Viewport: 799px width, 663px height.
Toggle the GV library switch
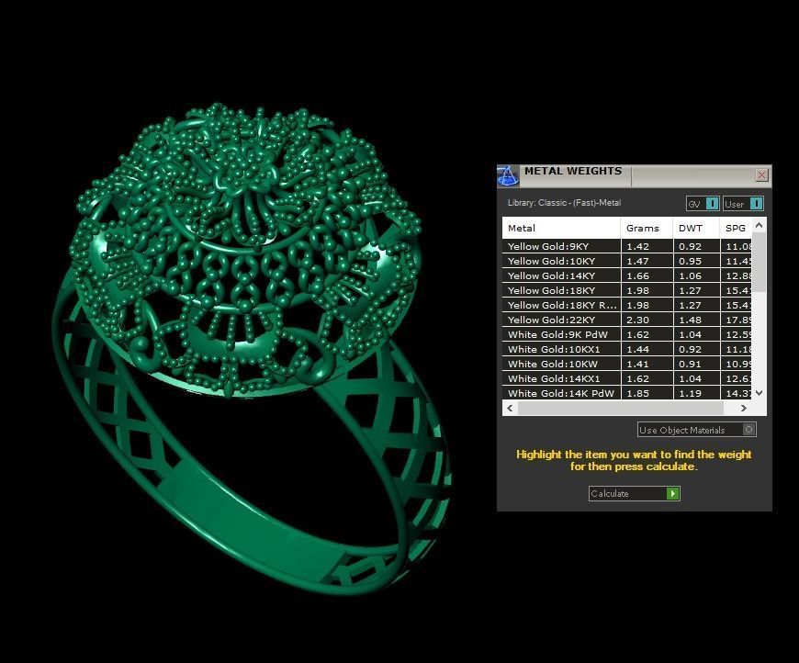tap(703, 204)
